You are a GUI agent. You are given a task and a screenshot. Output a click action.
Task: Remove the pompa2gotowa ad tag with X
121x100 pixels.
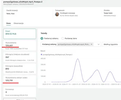pyautogui.click(x=92, y=44)
